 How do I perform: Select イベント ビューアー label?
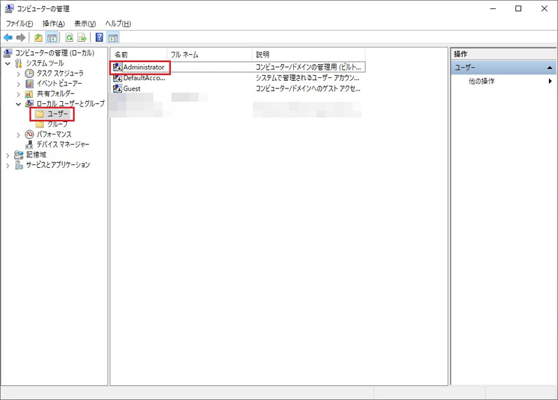click(x=59, y=84)
